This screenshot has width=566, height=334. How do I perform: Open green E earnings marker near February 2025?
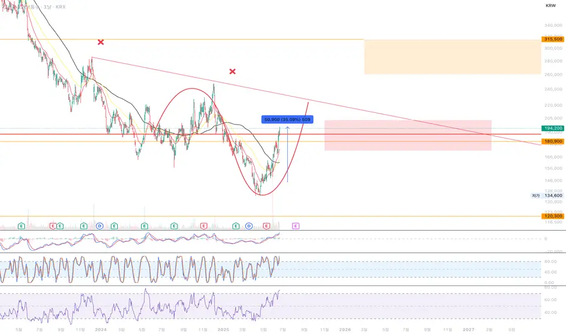pos(236,226)
